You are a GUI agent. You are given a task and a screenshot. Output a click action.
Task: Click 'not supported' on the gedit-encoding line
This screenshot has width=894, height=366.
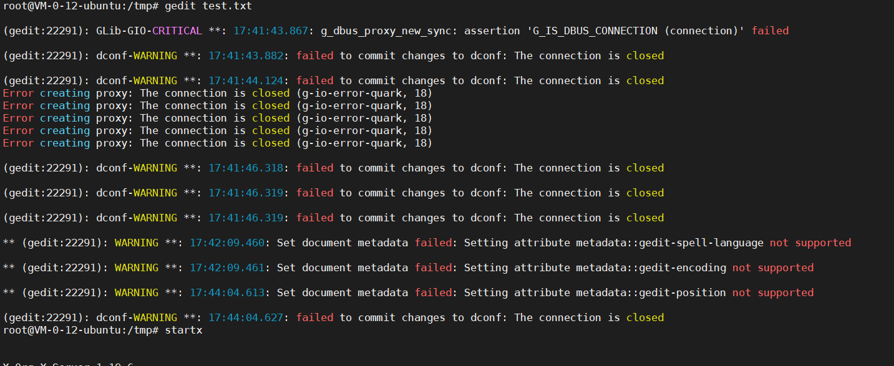[773, 267]
